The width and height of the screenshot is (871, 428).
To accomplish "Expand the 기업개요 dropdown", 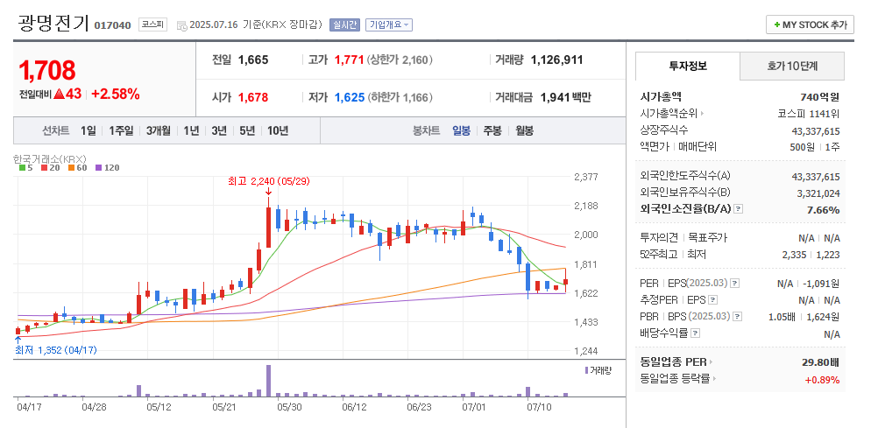I will tap(389, 25).
